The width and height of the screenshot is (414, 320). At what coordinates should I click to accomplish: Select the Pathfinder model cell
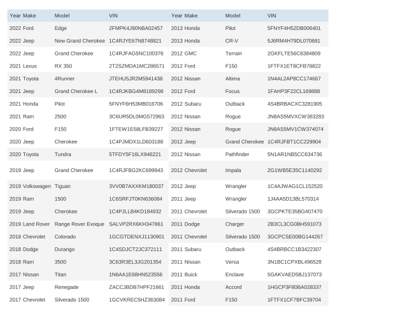[x=238, y=154]
